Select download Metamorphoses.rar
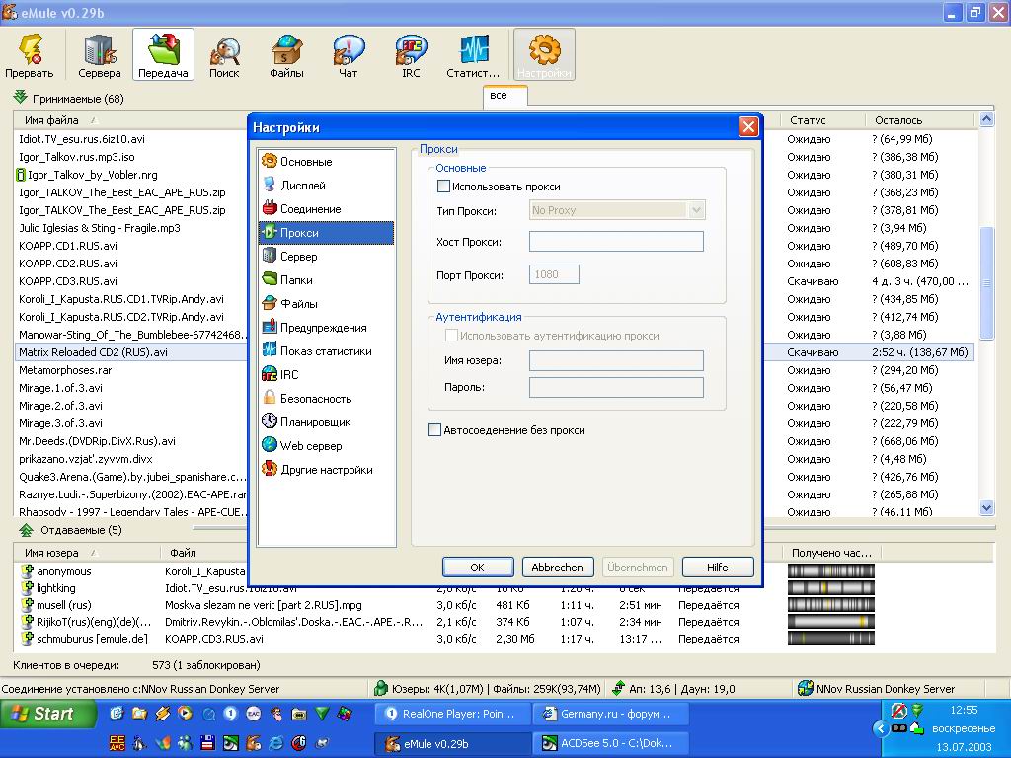The image size is (1011, 758). pos(65,371)
